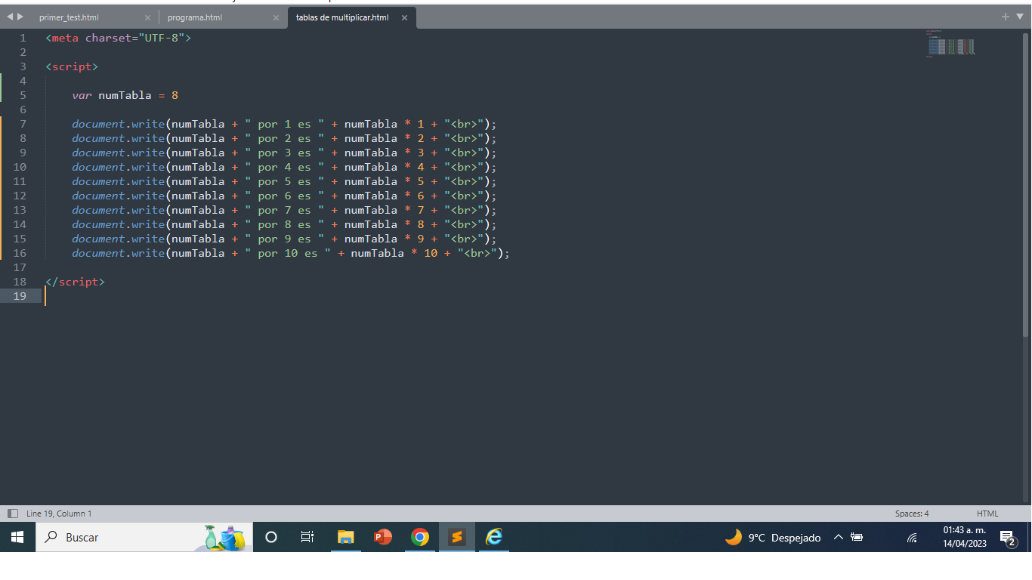This screenshot has width=1032, height=580.
Task: Click the minimap code preview
Action: 950,44
